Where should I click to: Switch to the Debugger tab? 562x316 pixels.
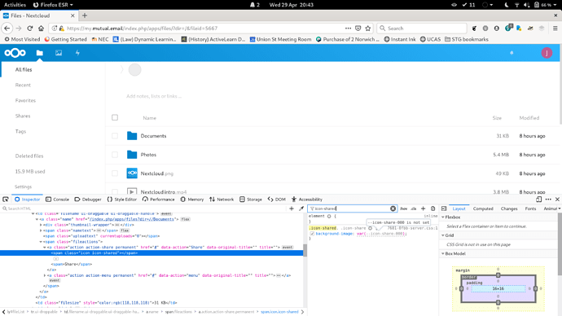pyautogui.click(x=88, y=200)
